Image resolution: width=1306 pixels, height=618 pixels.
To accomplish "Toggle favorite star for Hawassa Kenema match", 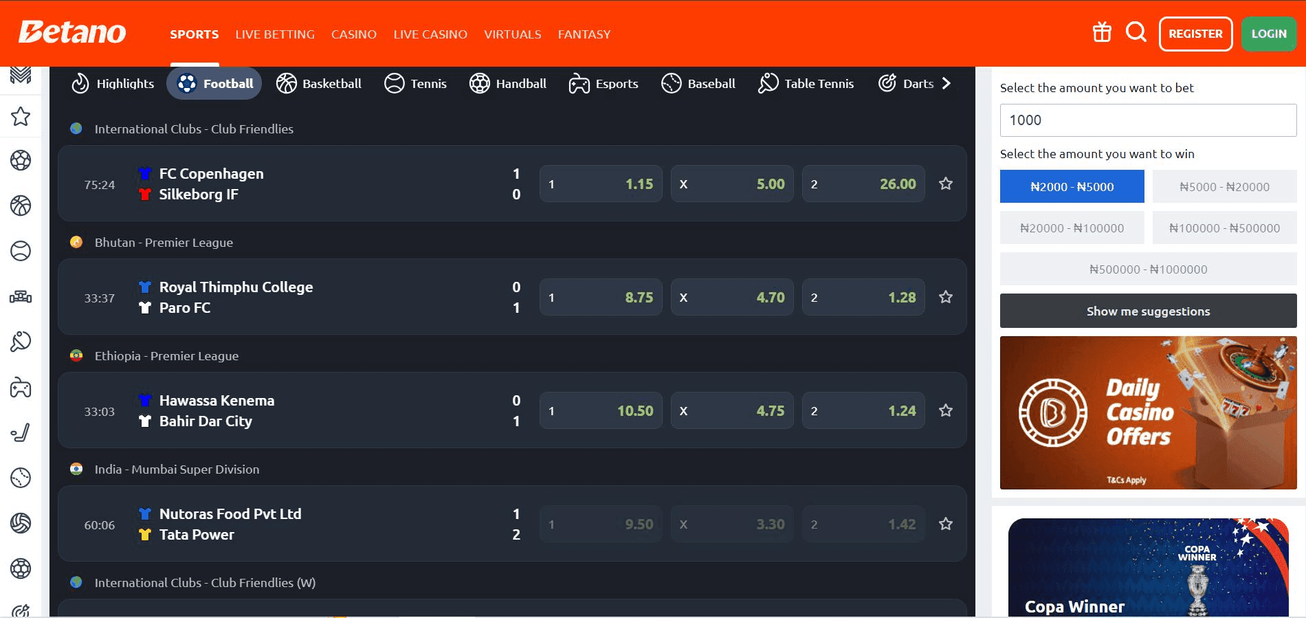I will (946, 410).
